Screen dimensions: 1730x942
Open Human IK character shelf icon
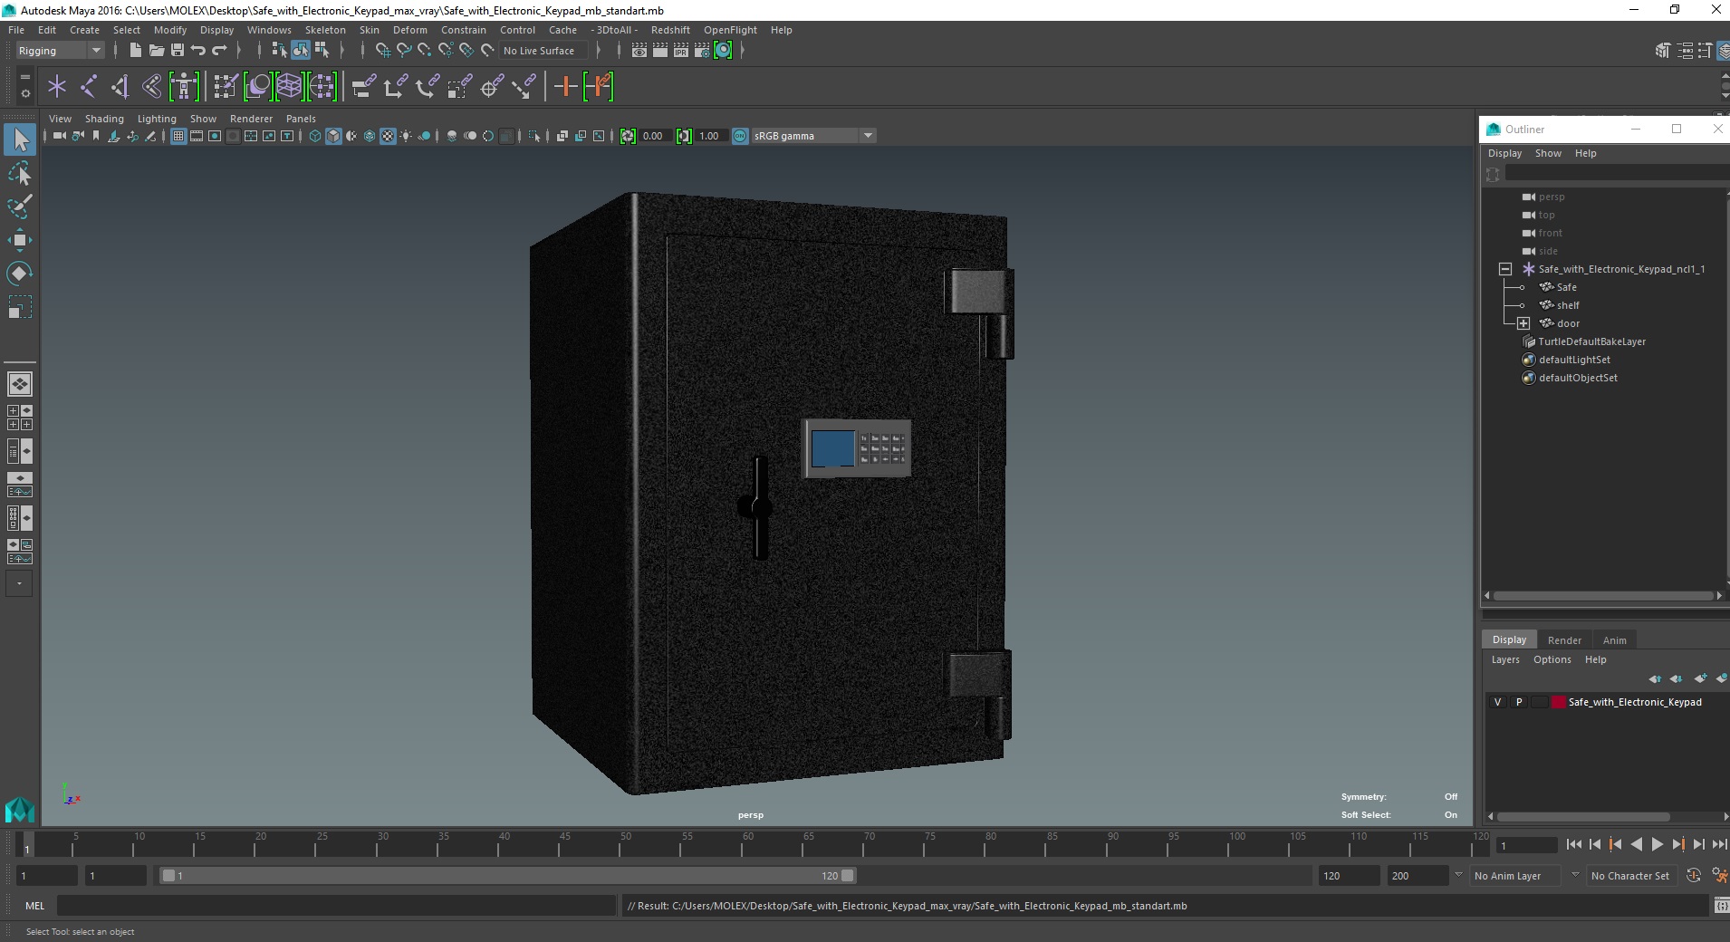point(184,87)
